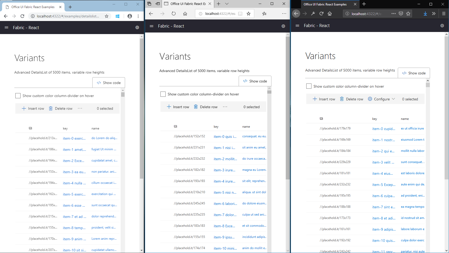The height and width of the screenshot is (253, 449).
Task: Reload the page in Chrome
Action: pyautogui.click(x=22, y=16)
